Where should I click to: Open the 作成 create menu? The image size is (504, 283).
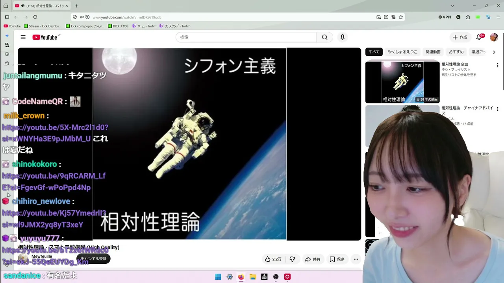click(460, 37)
